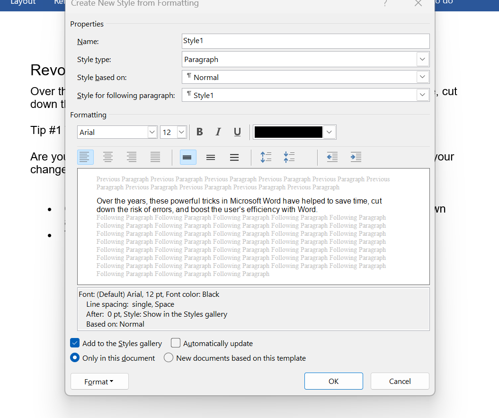Select Center paragraph alignment
The width and height of the screenshot is (499, 418).
point(108,157)
